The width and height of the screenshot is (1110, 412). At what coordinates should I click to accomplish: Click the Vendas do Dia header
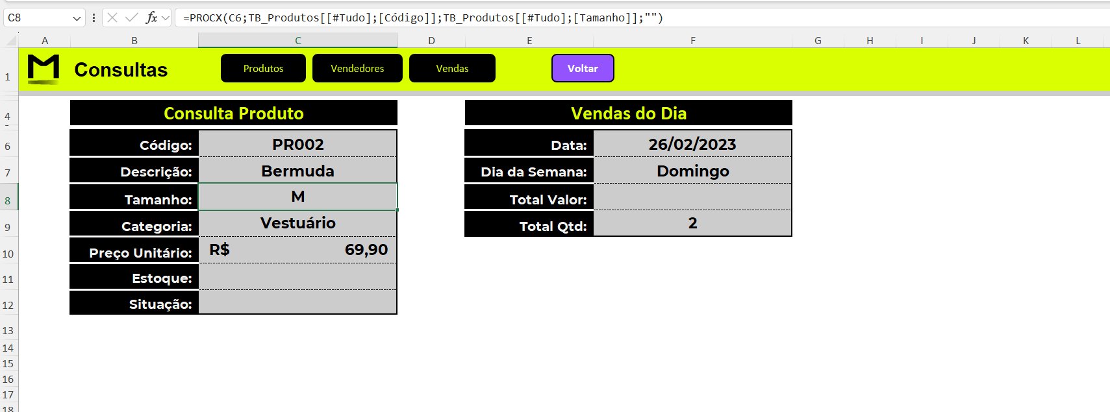point(629,113)
